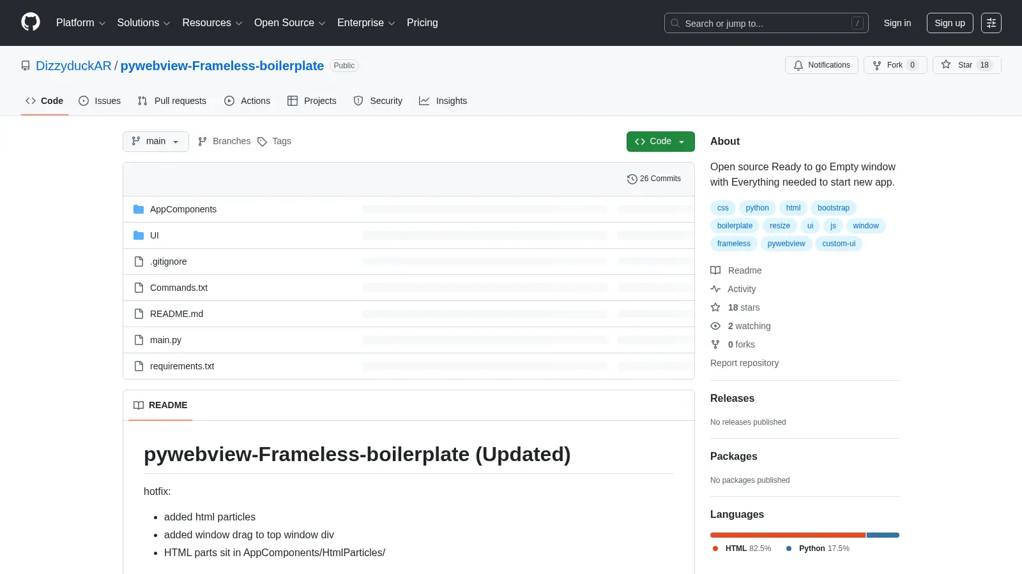Viewport: 1022px width, 574px height.
Task: Switch to the Code tab
Action: coord(45,101)
